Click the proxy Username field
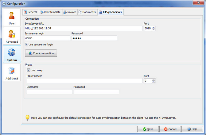 [49, 91]
